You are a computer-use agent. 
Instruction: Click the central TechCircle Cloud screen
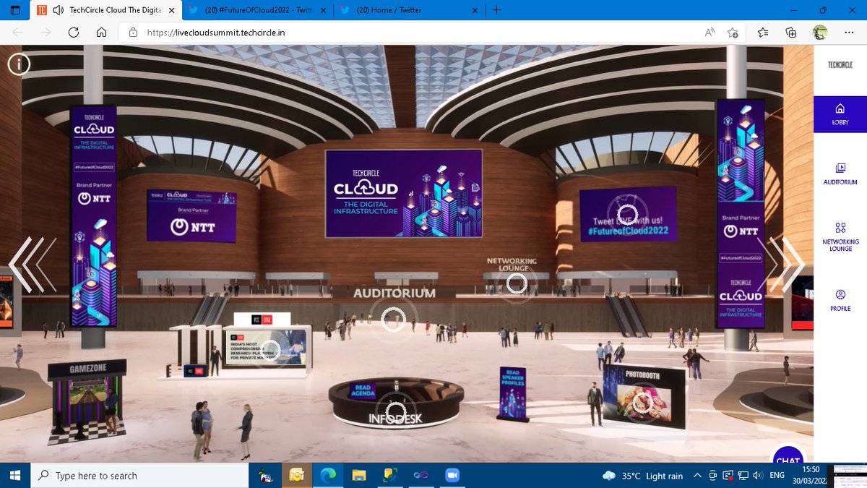(x=403, y=193)
